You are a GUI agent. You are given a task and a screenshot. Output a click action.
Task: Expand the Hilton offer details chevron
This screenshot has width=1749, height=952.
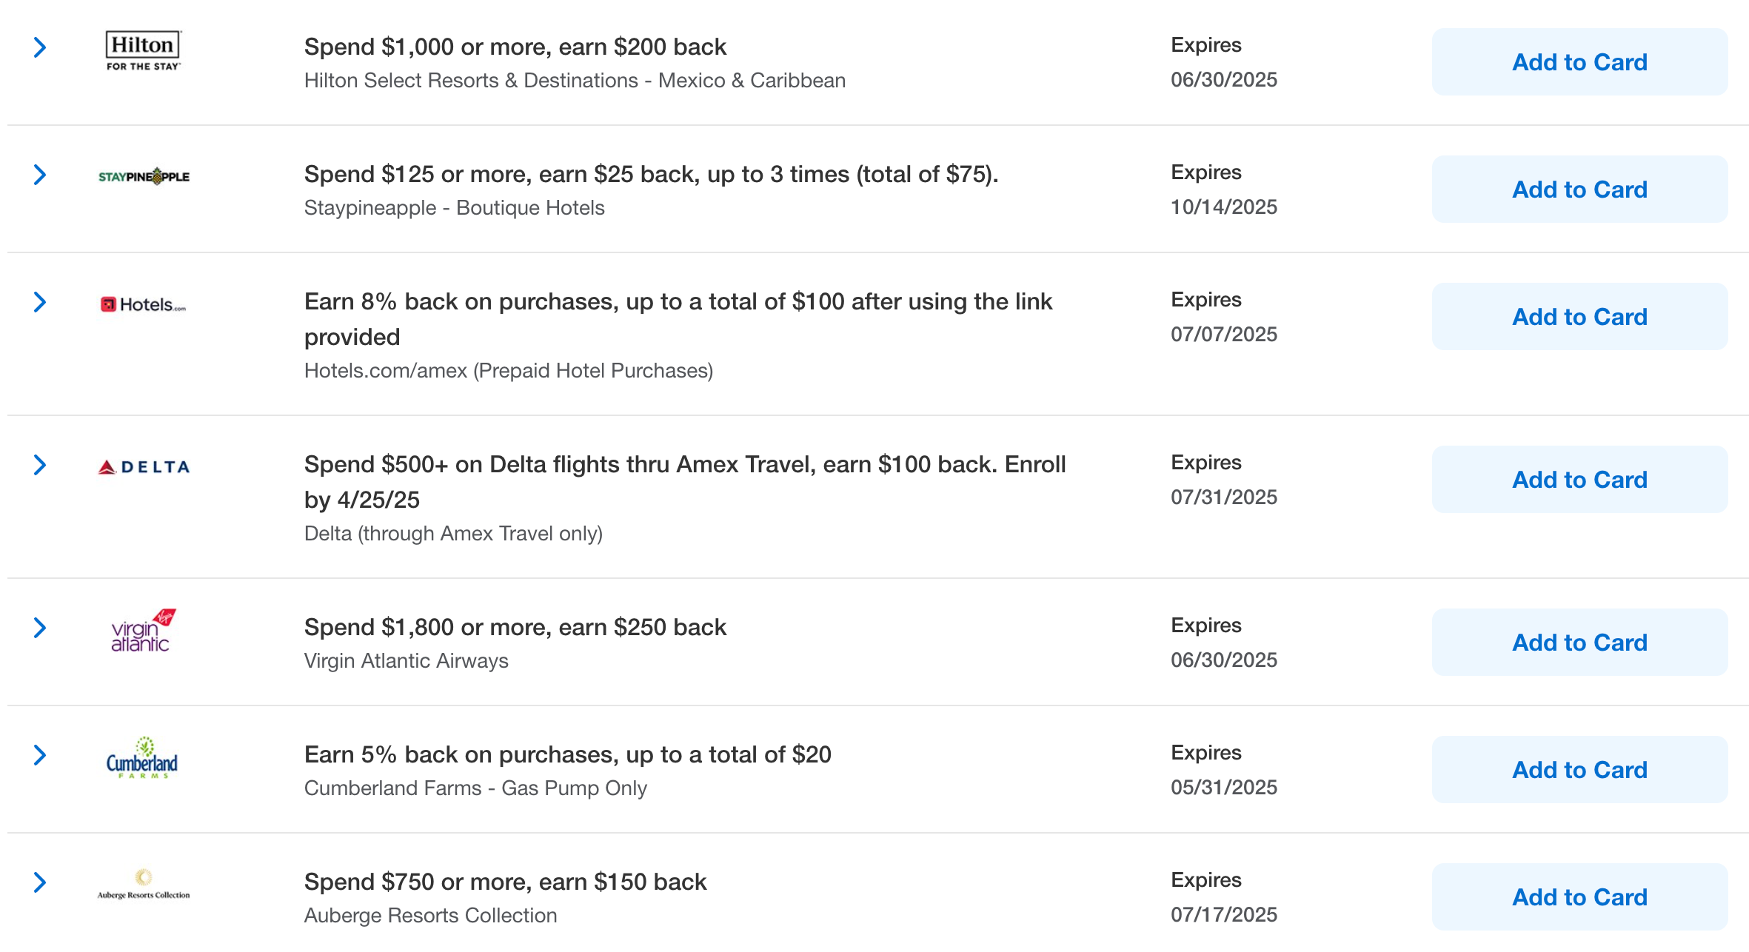pyautogui.click(x=39, y=47)
